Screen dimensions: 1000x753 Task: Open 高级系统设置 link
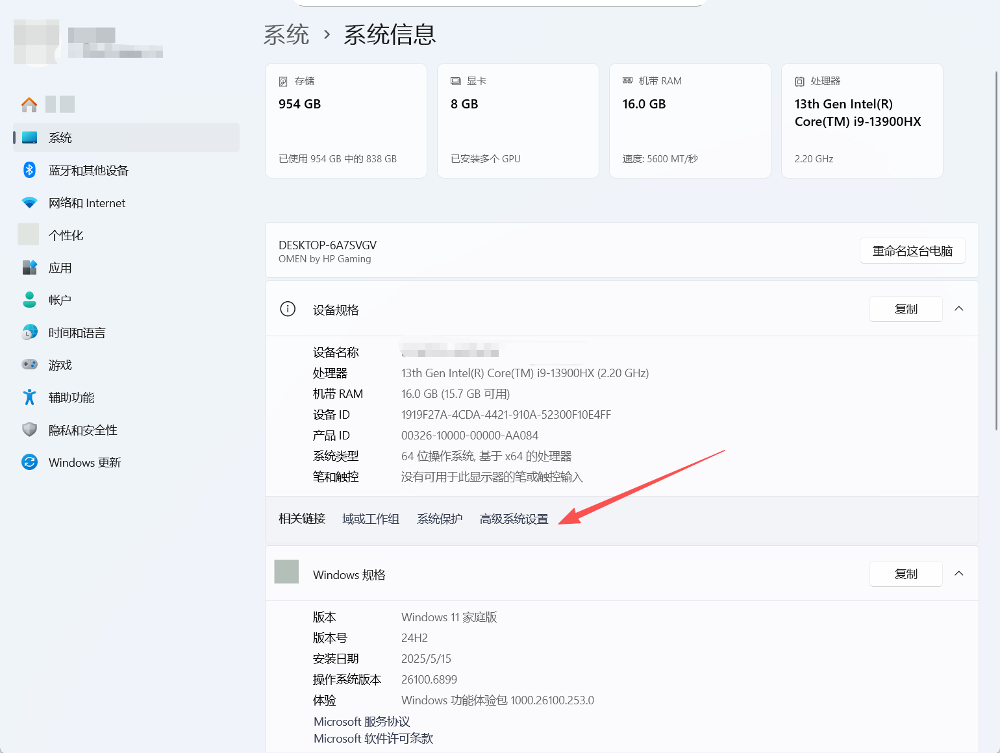[514, 519]
